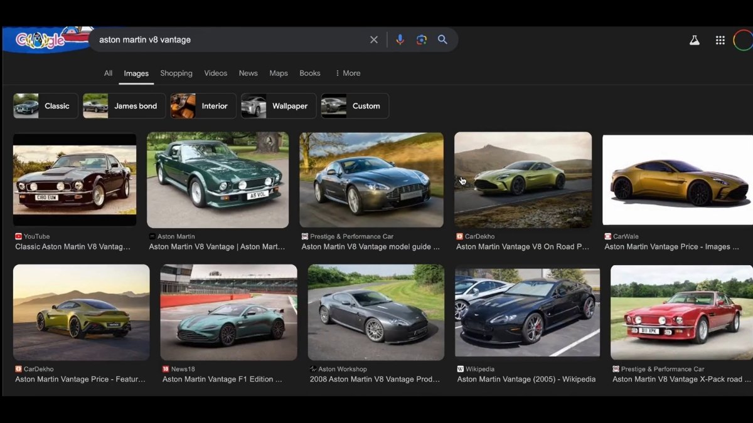Screen dimensions: 753x423
Task: Clear the search box with X icon
Action: click(x=374, y=39)
